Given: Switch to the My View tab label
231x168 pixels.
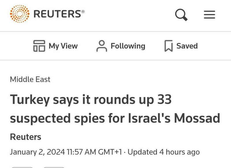Looking at the screenshot, I should tap(63, 46).
